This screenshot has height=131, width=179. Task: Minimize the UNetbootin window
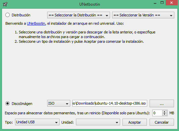click(x=155, y=3)
